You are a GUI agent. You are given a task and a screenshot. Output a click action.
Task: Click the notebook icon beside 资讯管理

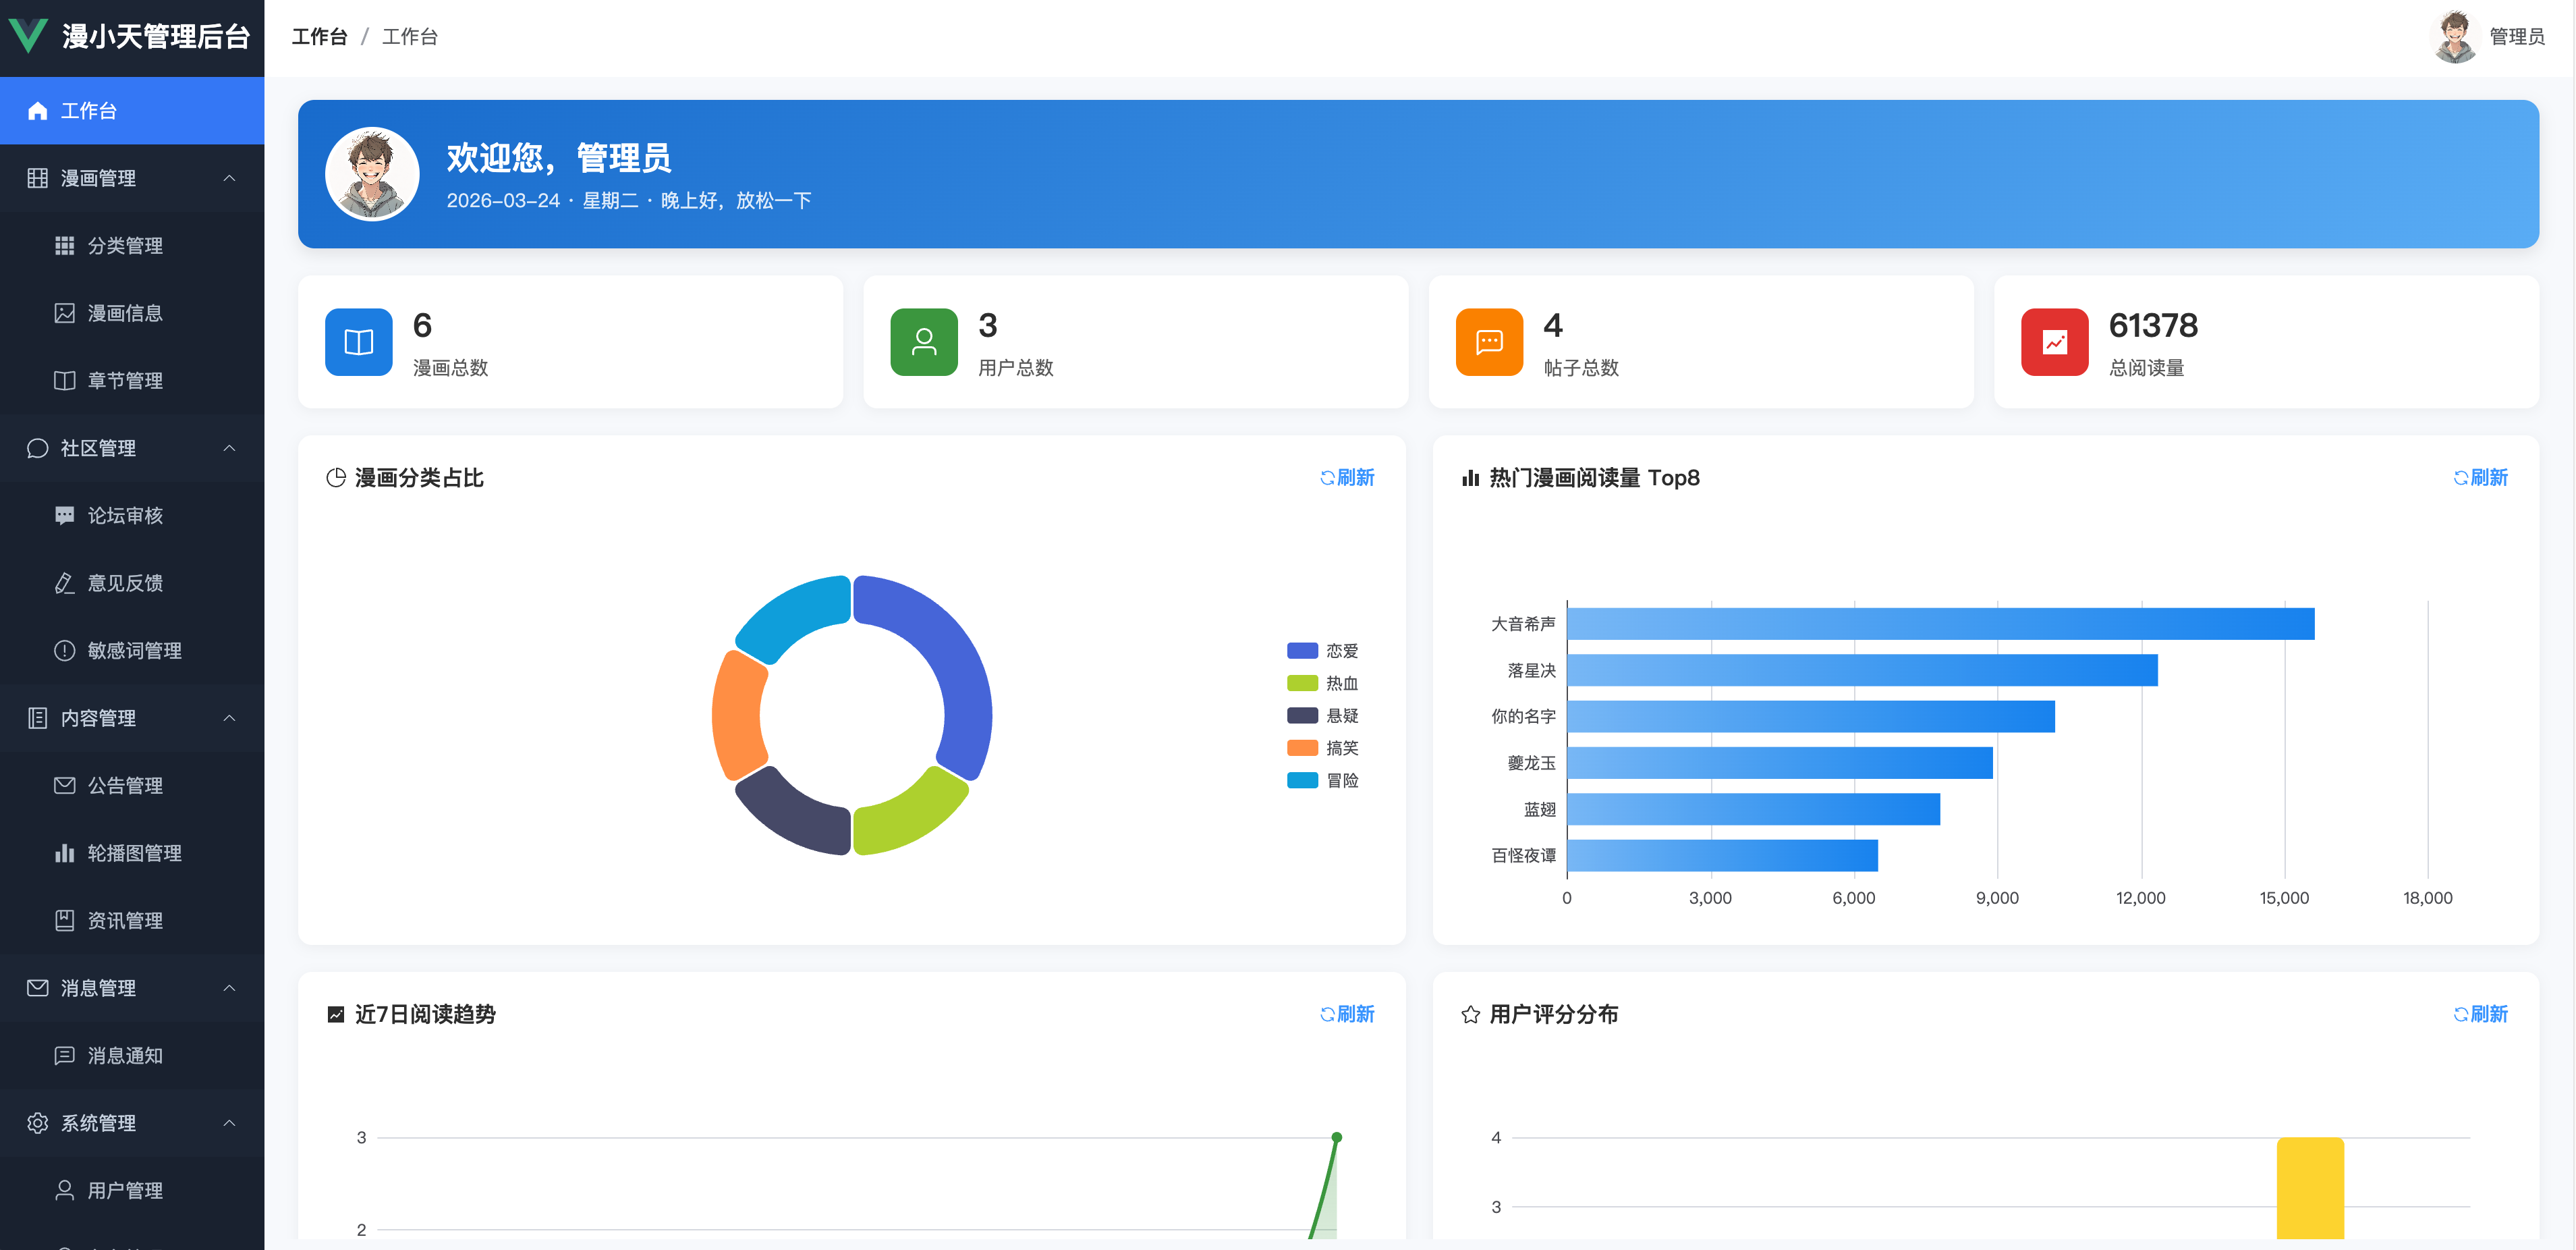point(65,921)
